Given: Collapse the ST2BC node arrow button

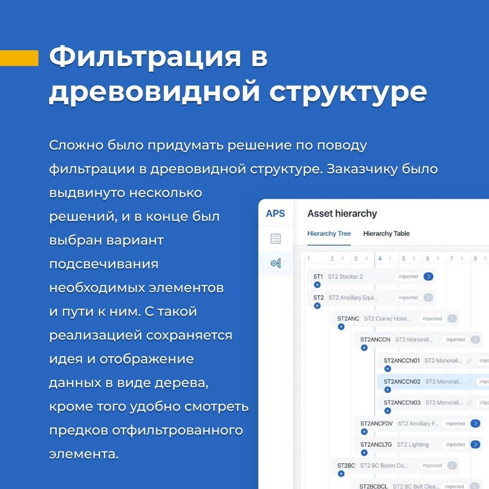Looking at the screenshot, I should [452, 465].
